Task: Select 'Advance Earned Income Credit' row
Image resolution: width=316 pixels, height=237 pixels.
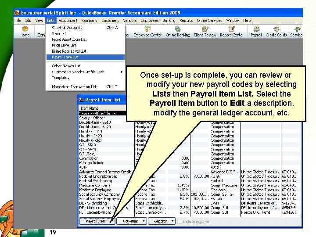Action: coord(107,172)
